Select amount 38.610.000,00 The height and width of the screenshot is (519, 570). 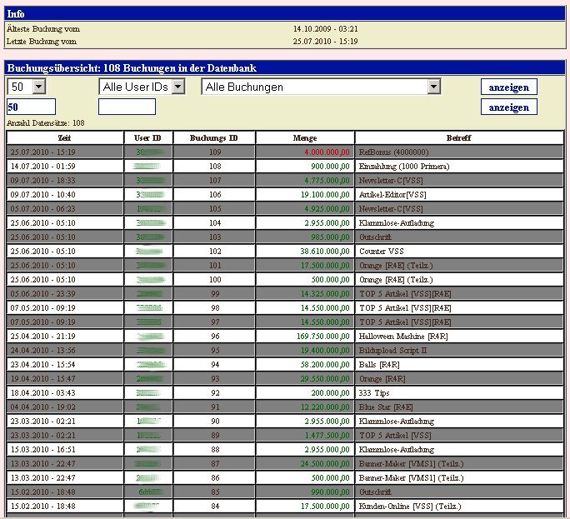(325, 251)
